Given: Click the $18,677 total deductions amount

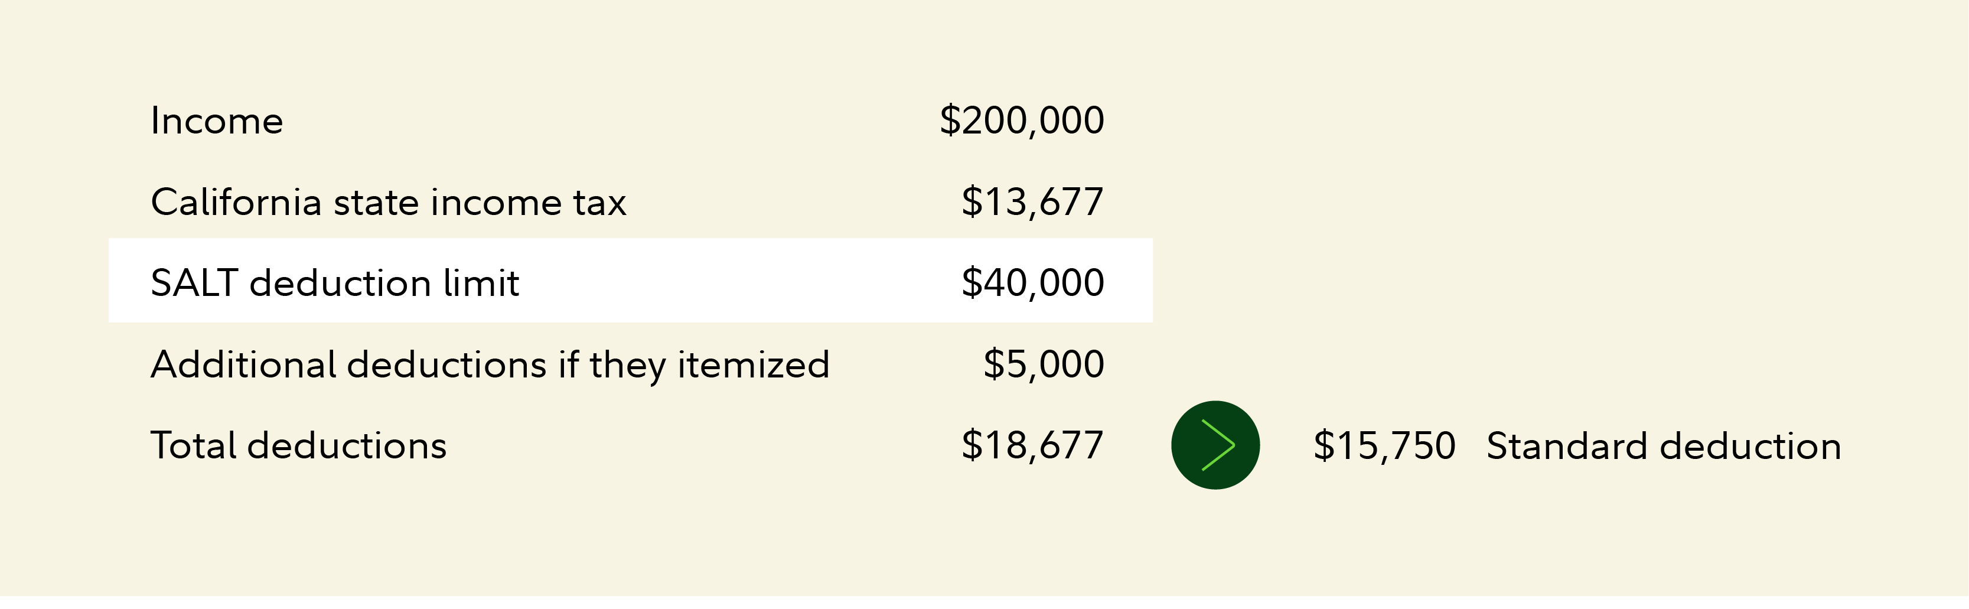Looking at the screenshot, I should click(1032, 445).
